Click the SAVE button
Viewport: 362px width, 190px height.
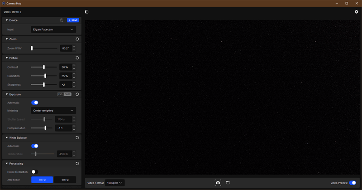[72, 20]
